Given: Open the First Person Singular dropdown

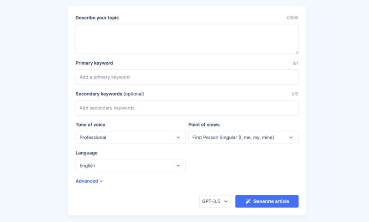Looking at the screenshot, I should pos(243,138).
